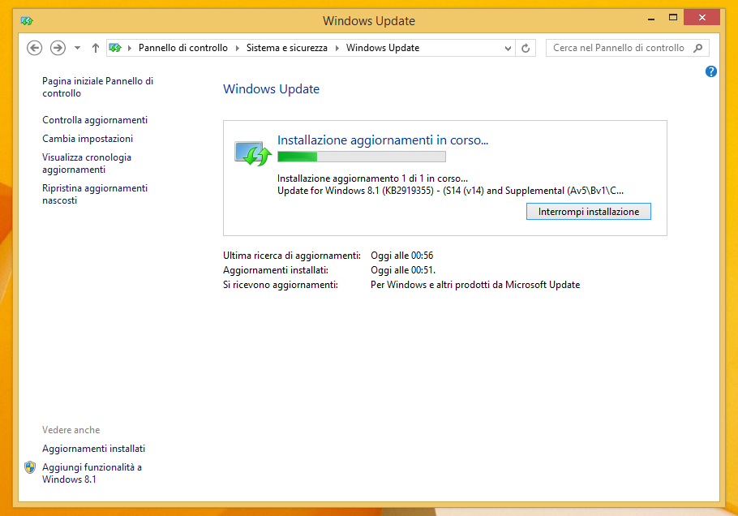
Task: Click the Windows Update icon in address bar
Action: (115, 48)
